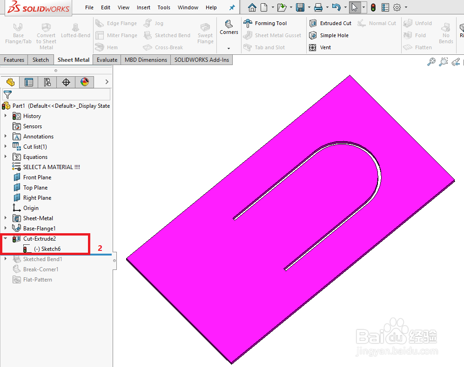Switch to the ConfigurationManager tab
This screenshot has height=367, width=464.
47,82
